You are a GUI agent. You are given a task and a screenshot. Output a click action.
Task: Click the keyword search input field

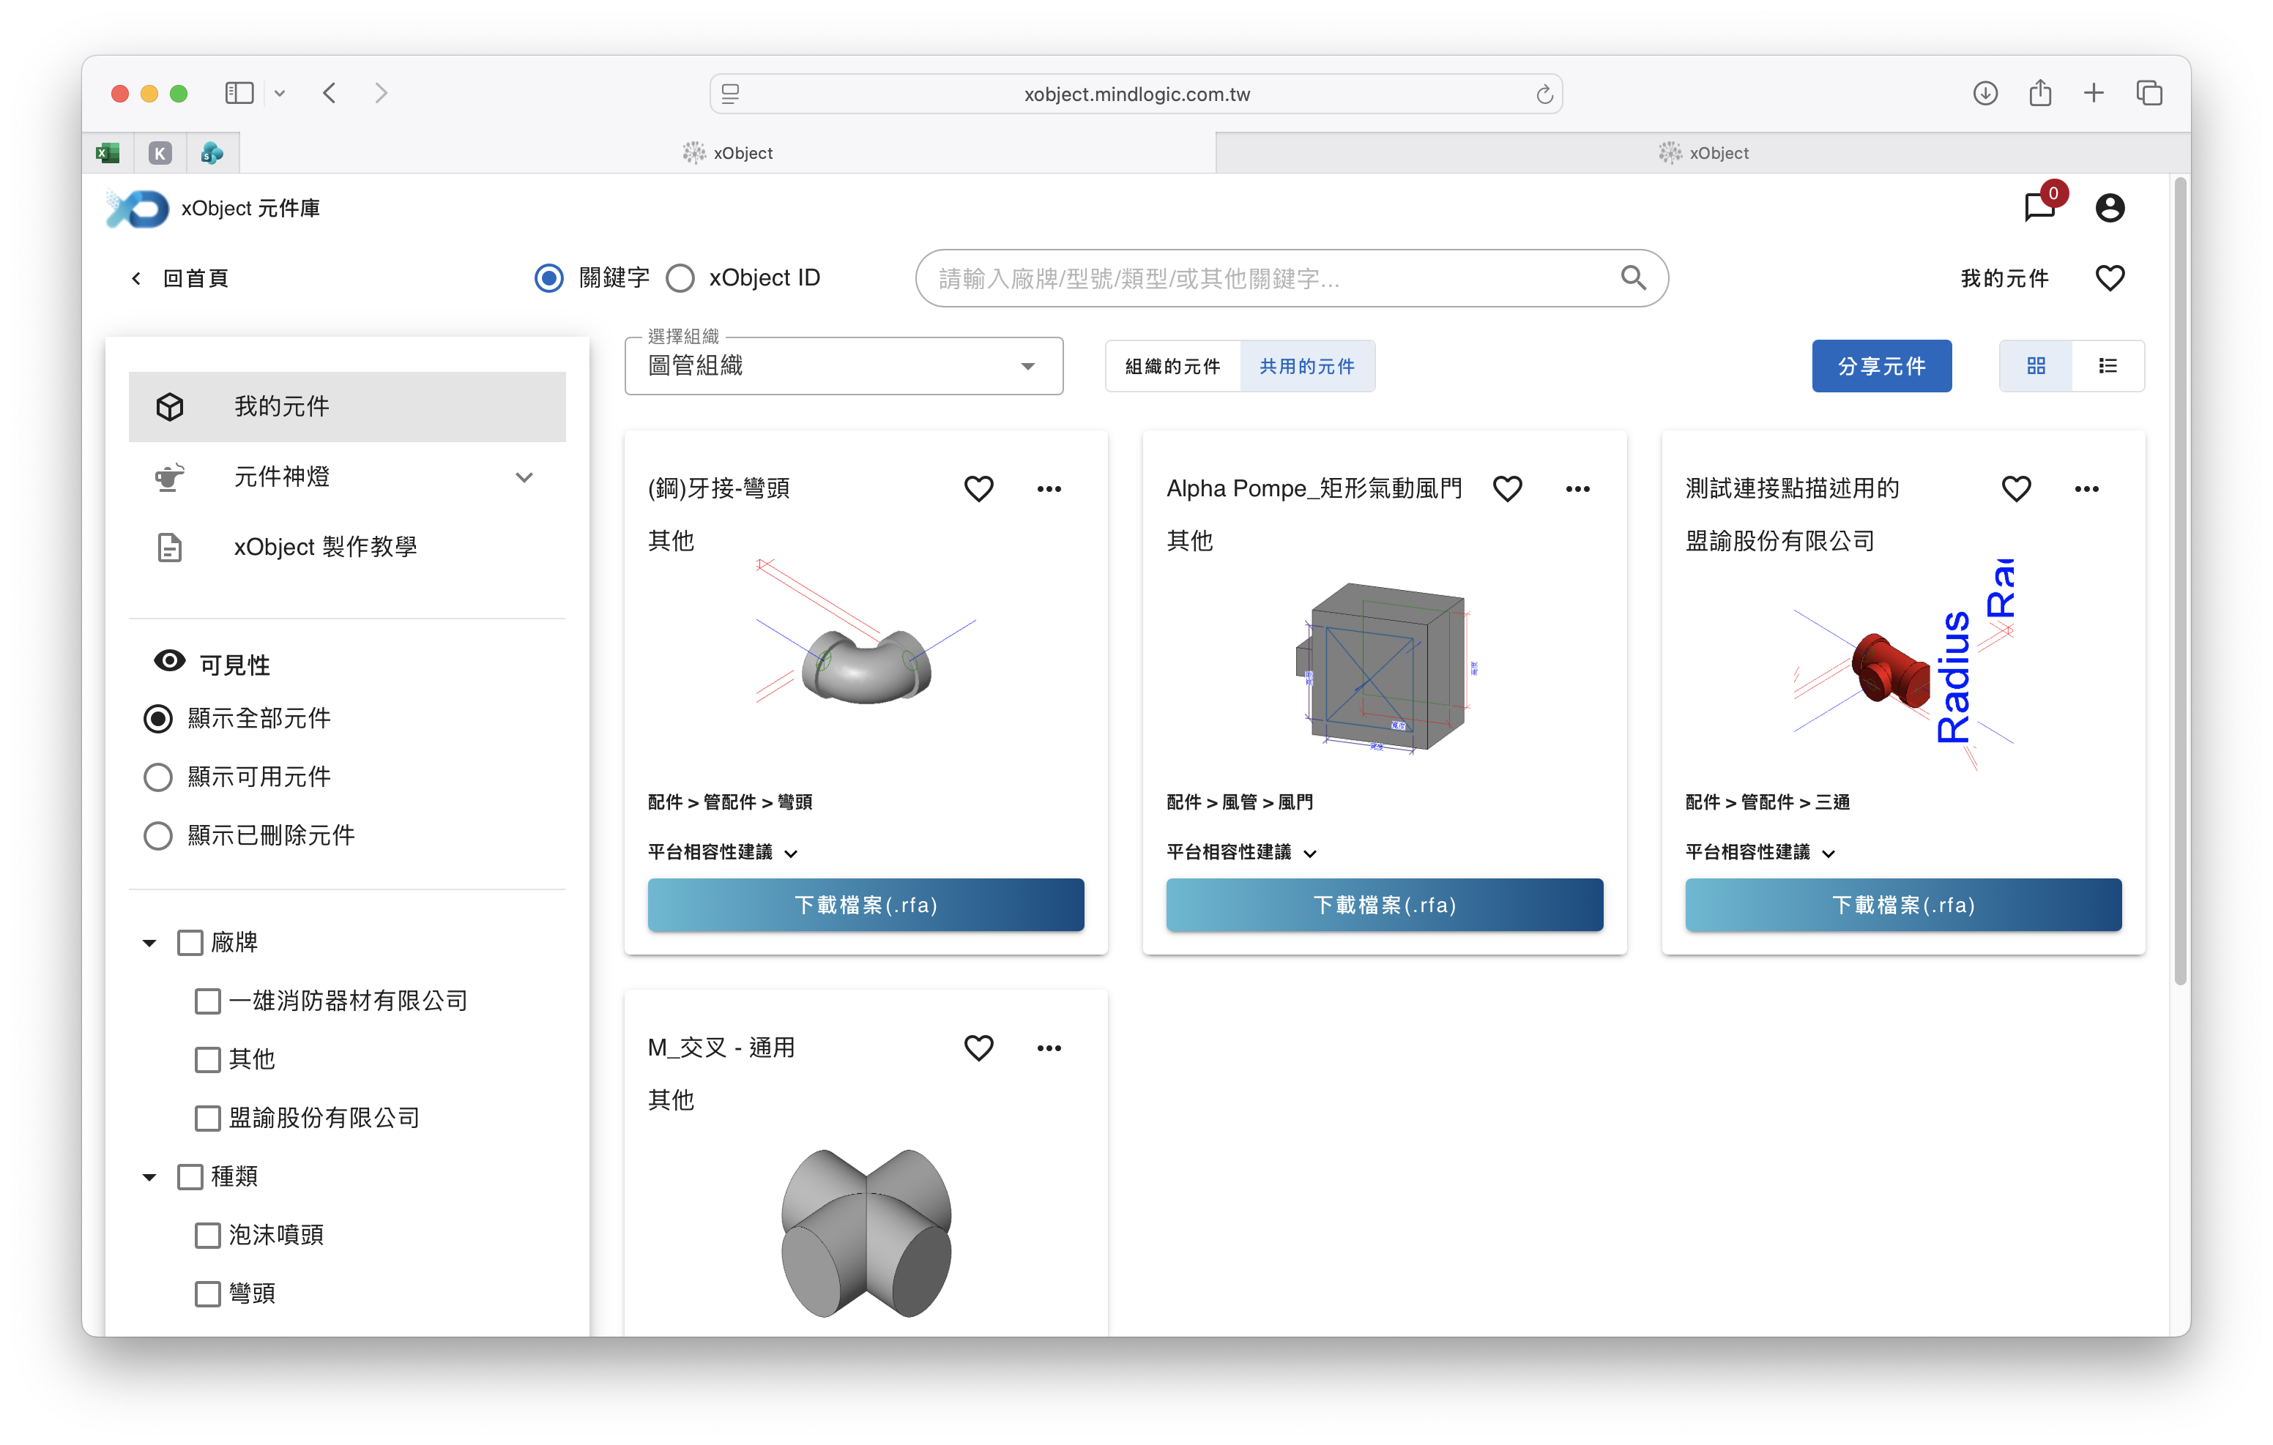coord(1265,278)
